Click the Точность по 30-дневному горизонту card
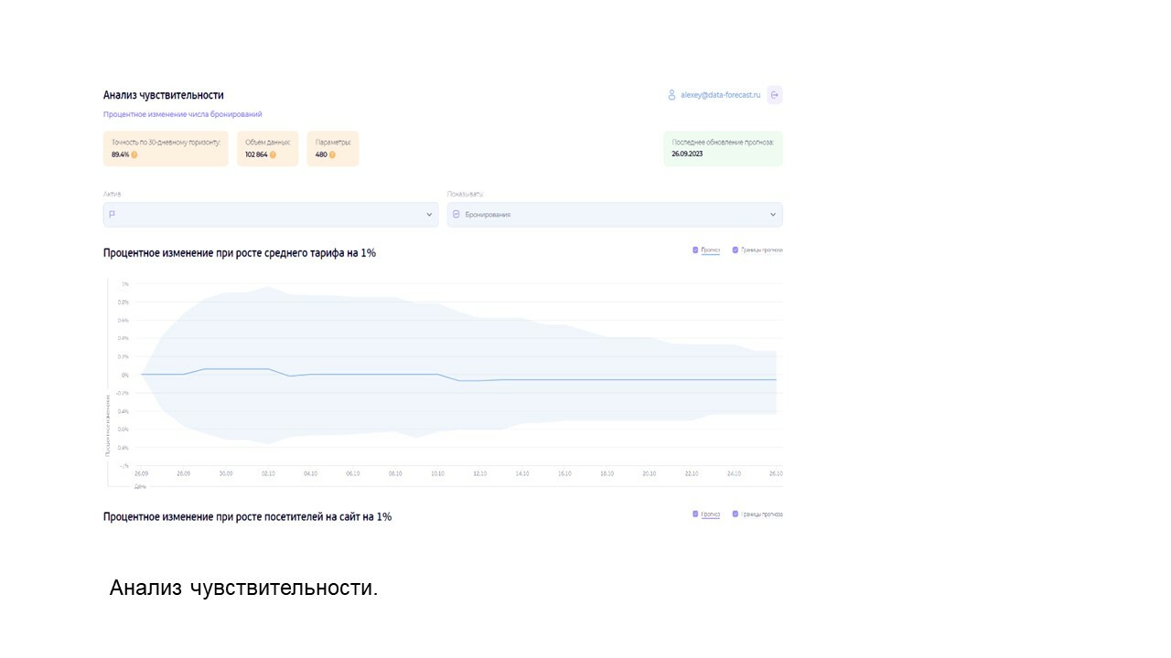The image size is (1171, 658). (166, 149)
